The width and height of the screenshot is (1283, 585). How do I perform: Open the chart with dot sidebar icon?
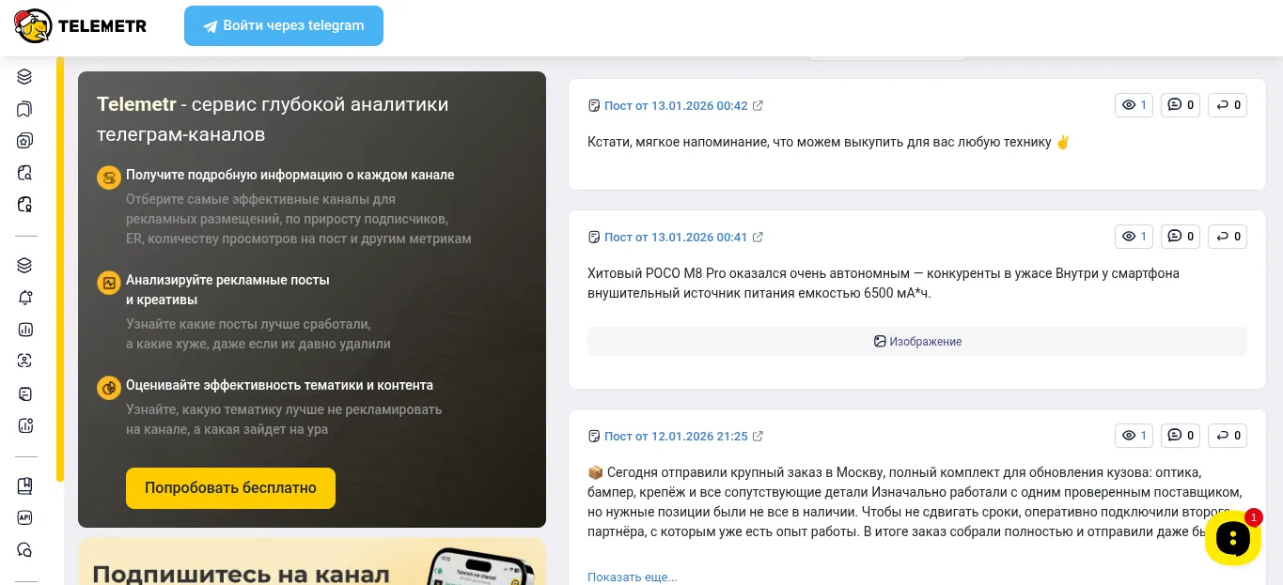click(x=25, y=425)
